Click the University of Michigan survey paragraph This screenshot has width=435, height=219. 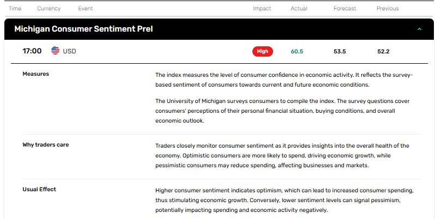tap(282, 111)
